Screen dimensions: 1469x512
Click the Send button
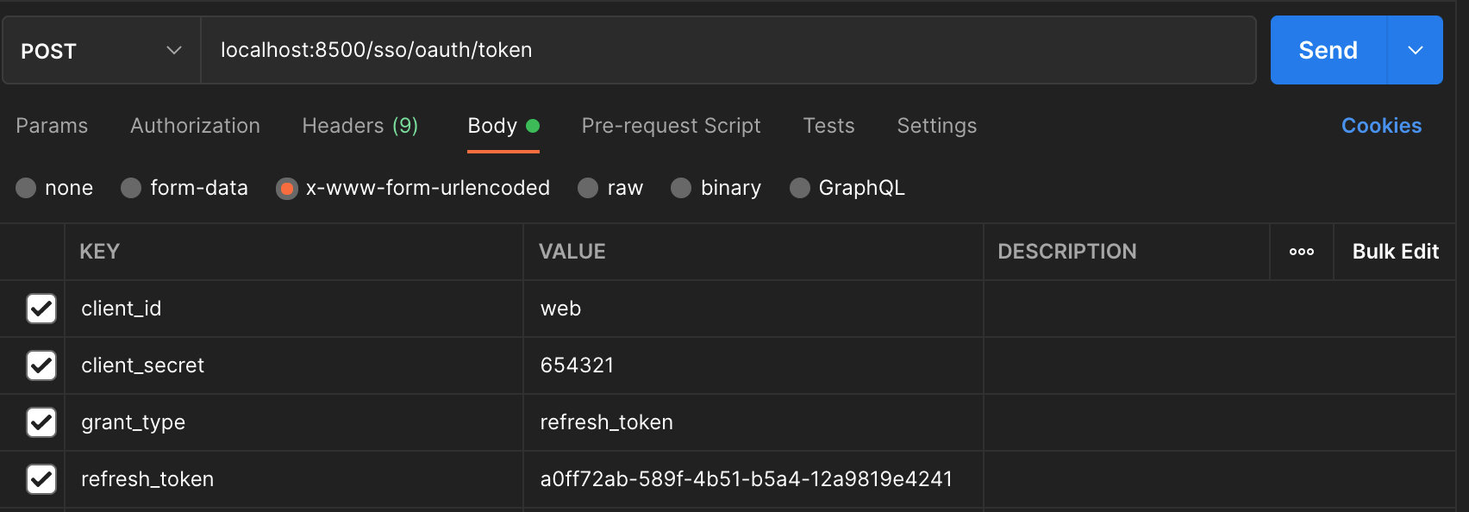tap(1328, 50)
